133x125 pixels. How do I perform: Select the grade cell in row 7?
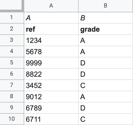[106, 85]
